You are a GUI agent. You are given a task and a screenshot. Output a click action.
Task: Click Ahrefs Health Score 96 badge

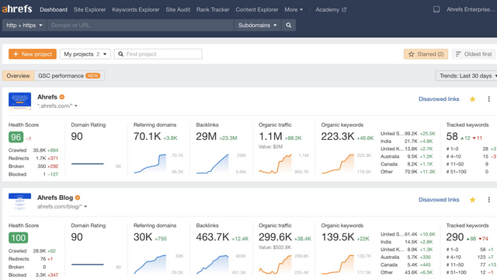16,137
